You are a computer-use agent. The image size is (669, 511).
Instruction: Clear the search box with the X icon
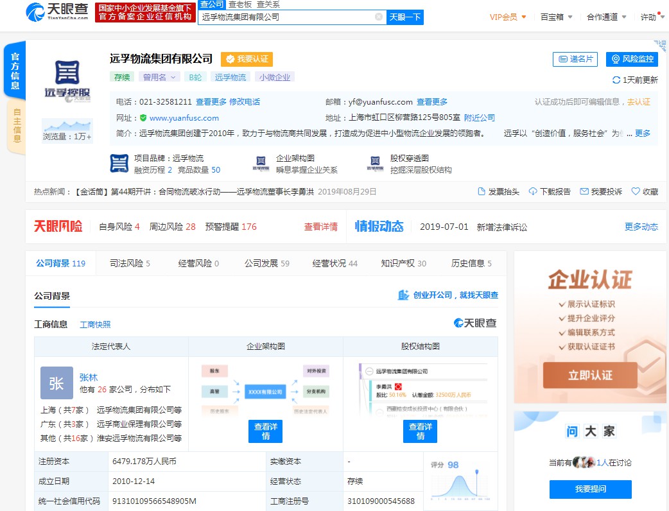[x=378, y=17]
